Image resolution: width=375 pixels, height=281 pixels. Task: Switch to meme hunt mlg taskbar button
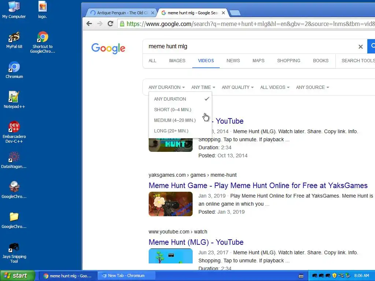[x=68, y=276]
